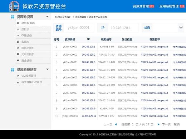Click cabinet cell Y2AS01 23-26U
This screenshot has height=139, width=186.
pos(107,85)
